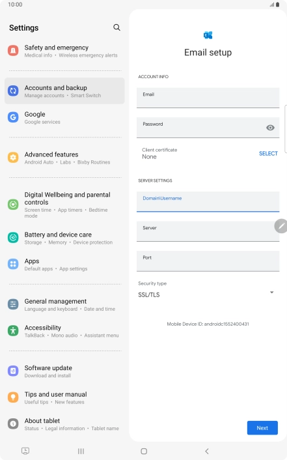Open About tablet settings
287x460 pixels.
64,424
